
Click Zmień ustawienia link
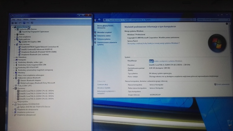(x=223, y=84)
